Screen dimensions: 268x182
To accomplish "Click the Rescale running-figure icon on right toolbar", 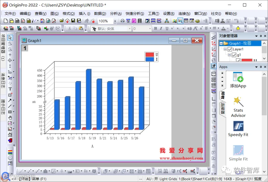I will point(214,66).
